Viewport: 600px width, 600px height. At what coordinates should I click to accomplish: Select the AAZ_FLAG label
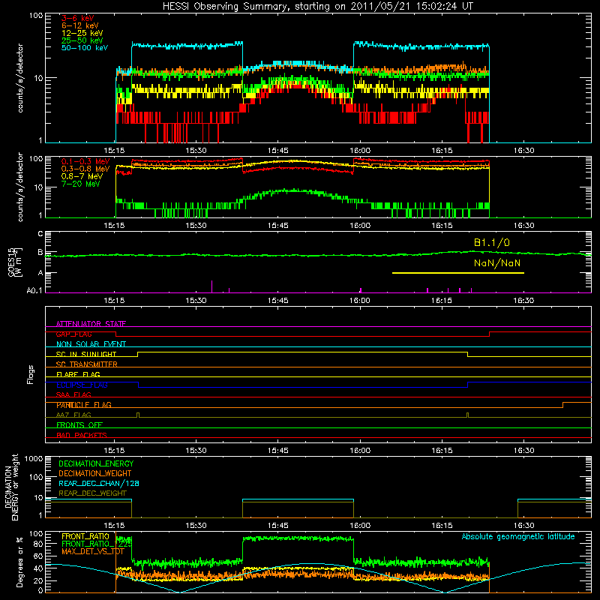tap(73, 415)
